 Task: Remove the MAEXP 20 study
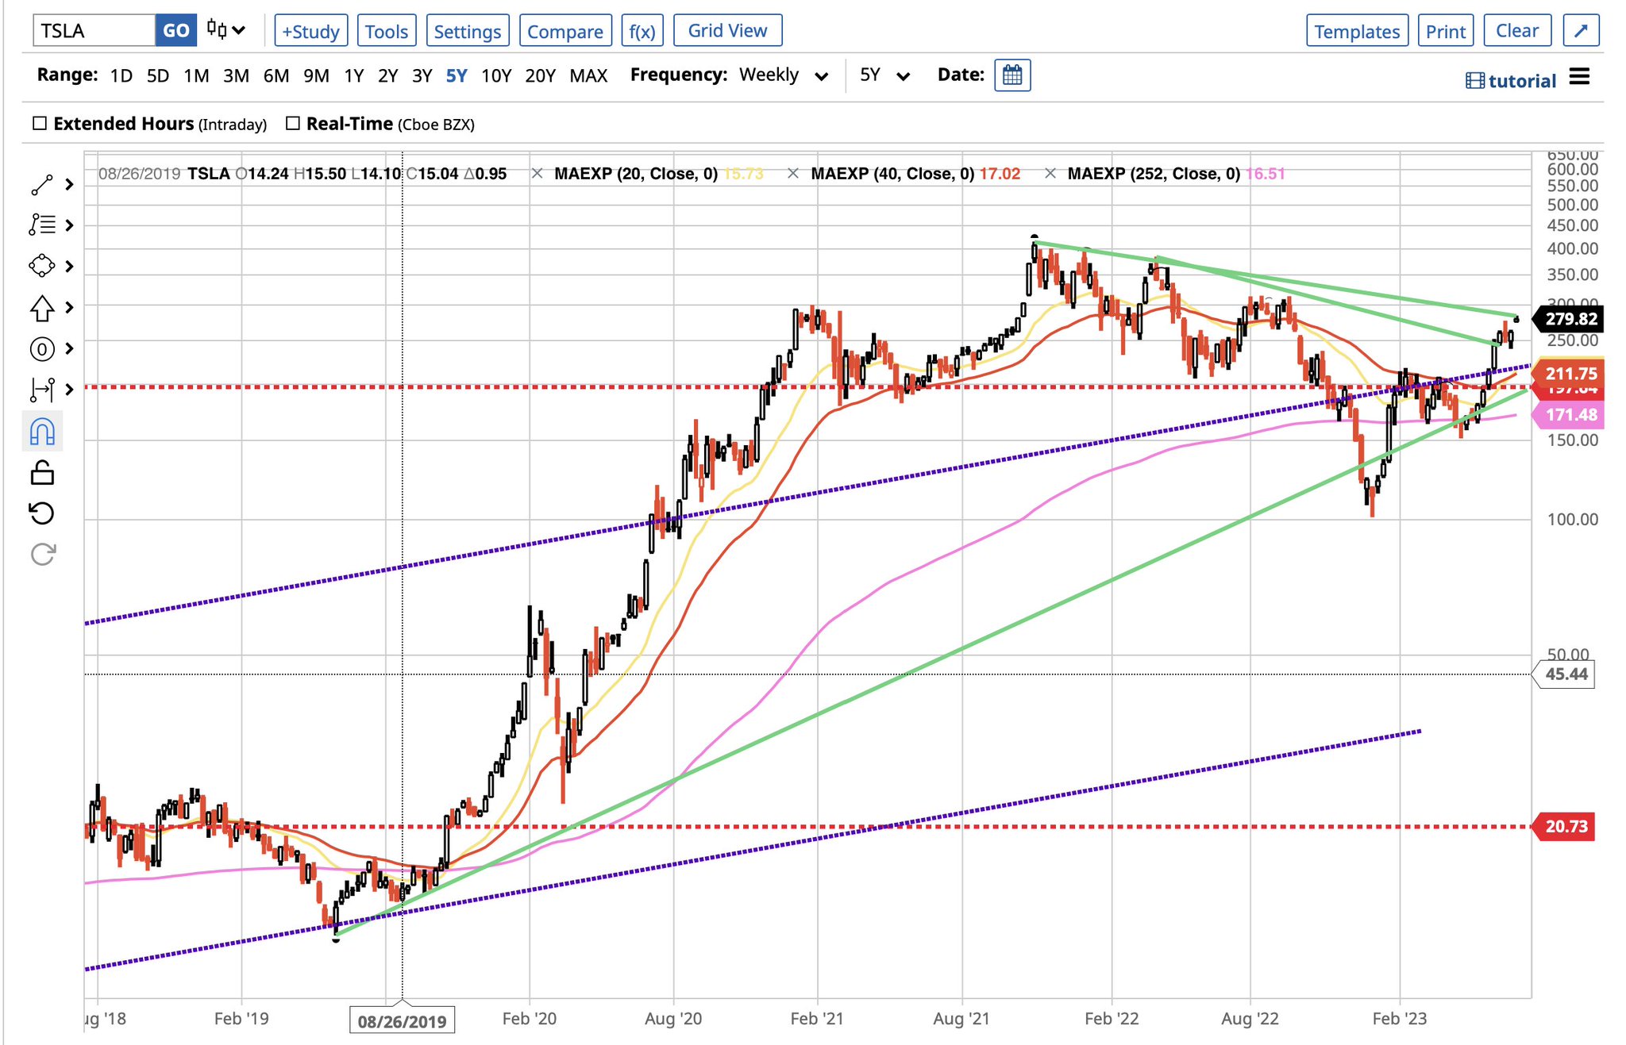[538, 174]
